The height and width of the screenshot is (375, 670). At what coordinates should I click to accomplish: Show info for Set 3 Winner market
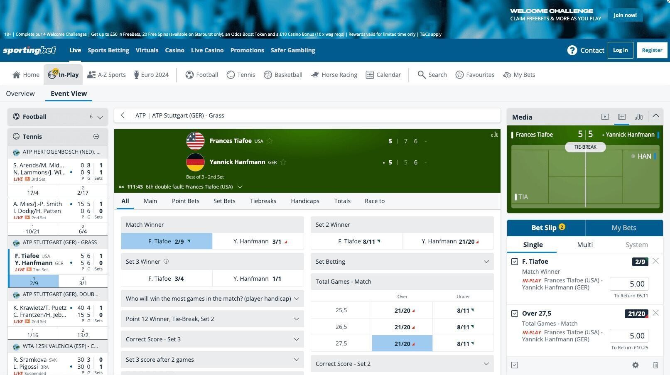[166, 262]
